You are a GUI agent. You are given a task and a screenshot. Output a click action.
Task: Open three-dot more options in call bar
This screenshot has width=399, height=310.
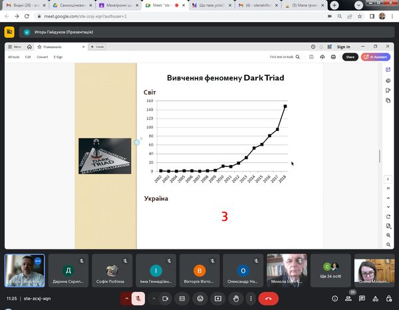[x=250, y=299]
